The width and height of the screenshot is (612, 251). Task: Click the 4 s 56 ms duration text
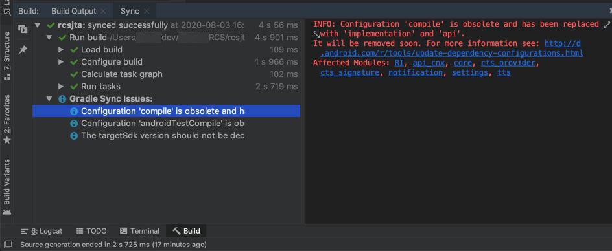point(278,25)
